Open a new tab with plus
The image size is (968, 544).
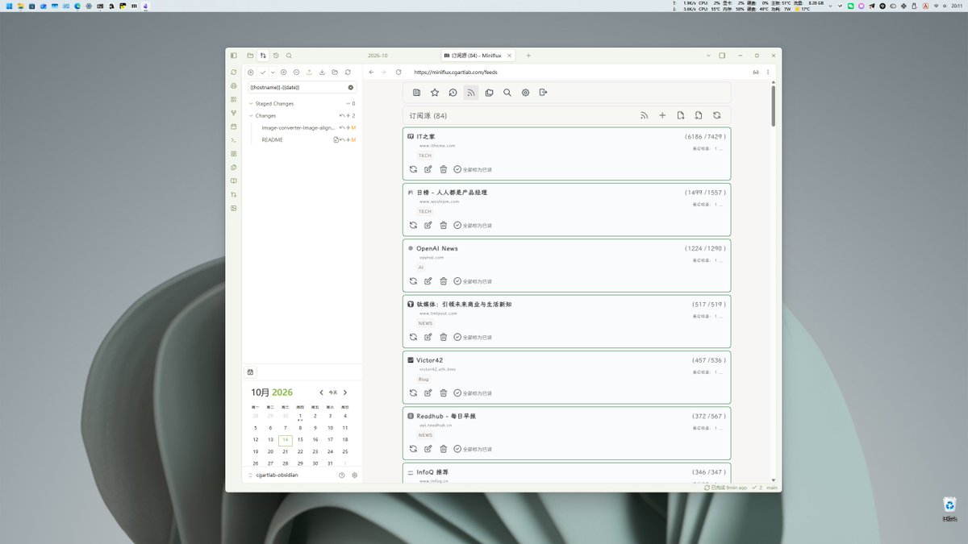(x=528, y=56)
